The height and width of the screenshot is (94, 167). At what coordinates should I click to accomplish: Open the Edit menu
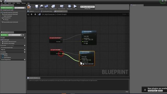point(5,3)
